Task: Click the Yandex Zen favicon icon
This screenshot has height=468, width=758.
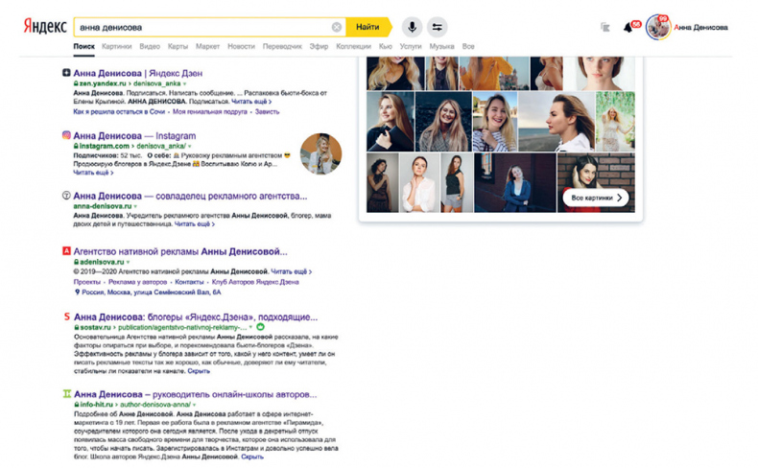Action: coord(66,73)
